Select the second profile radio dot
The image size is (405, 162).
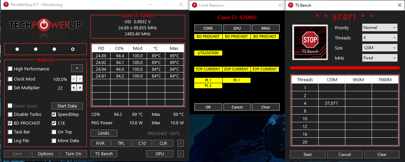point(36,49)
